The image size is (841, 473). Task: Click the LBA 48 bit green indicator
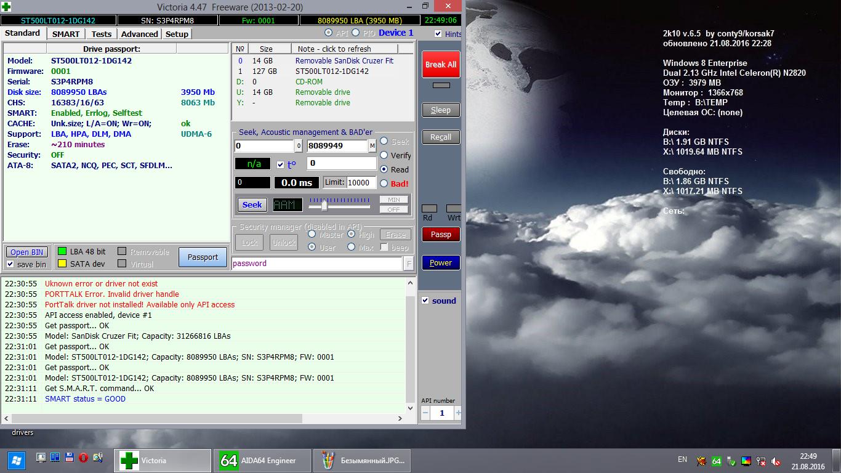pos(62,251)
